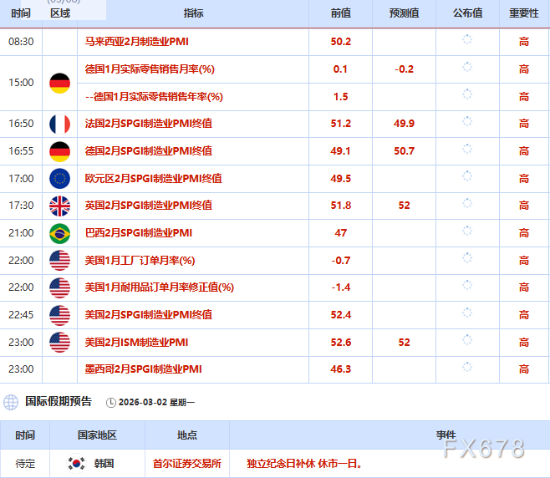Click the 指标 column header
The image size is (550, 478).
[193, 13]
